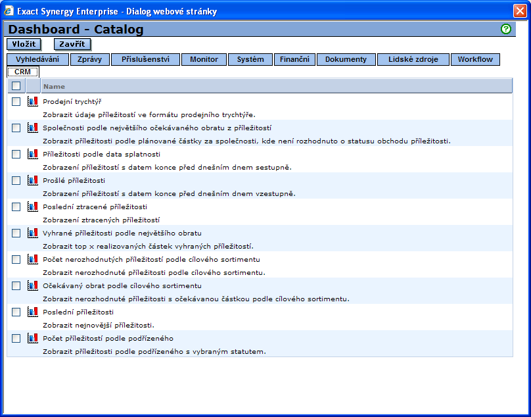Viewport: 531px width, 417px height.
Task: Click the Prodejní trychtýř title text
Action: coord(72,102)
